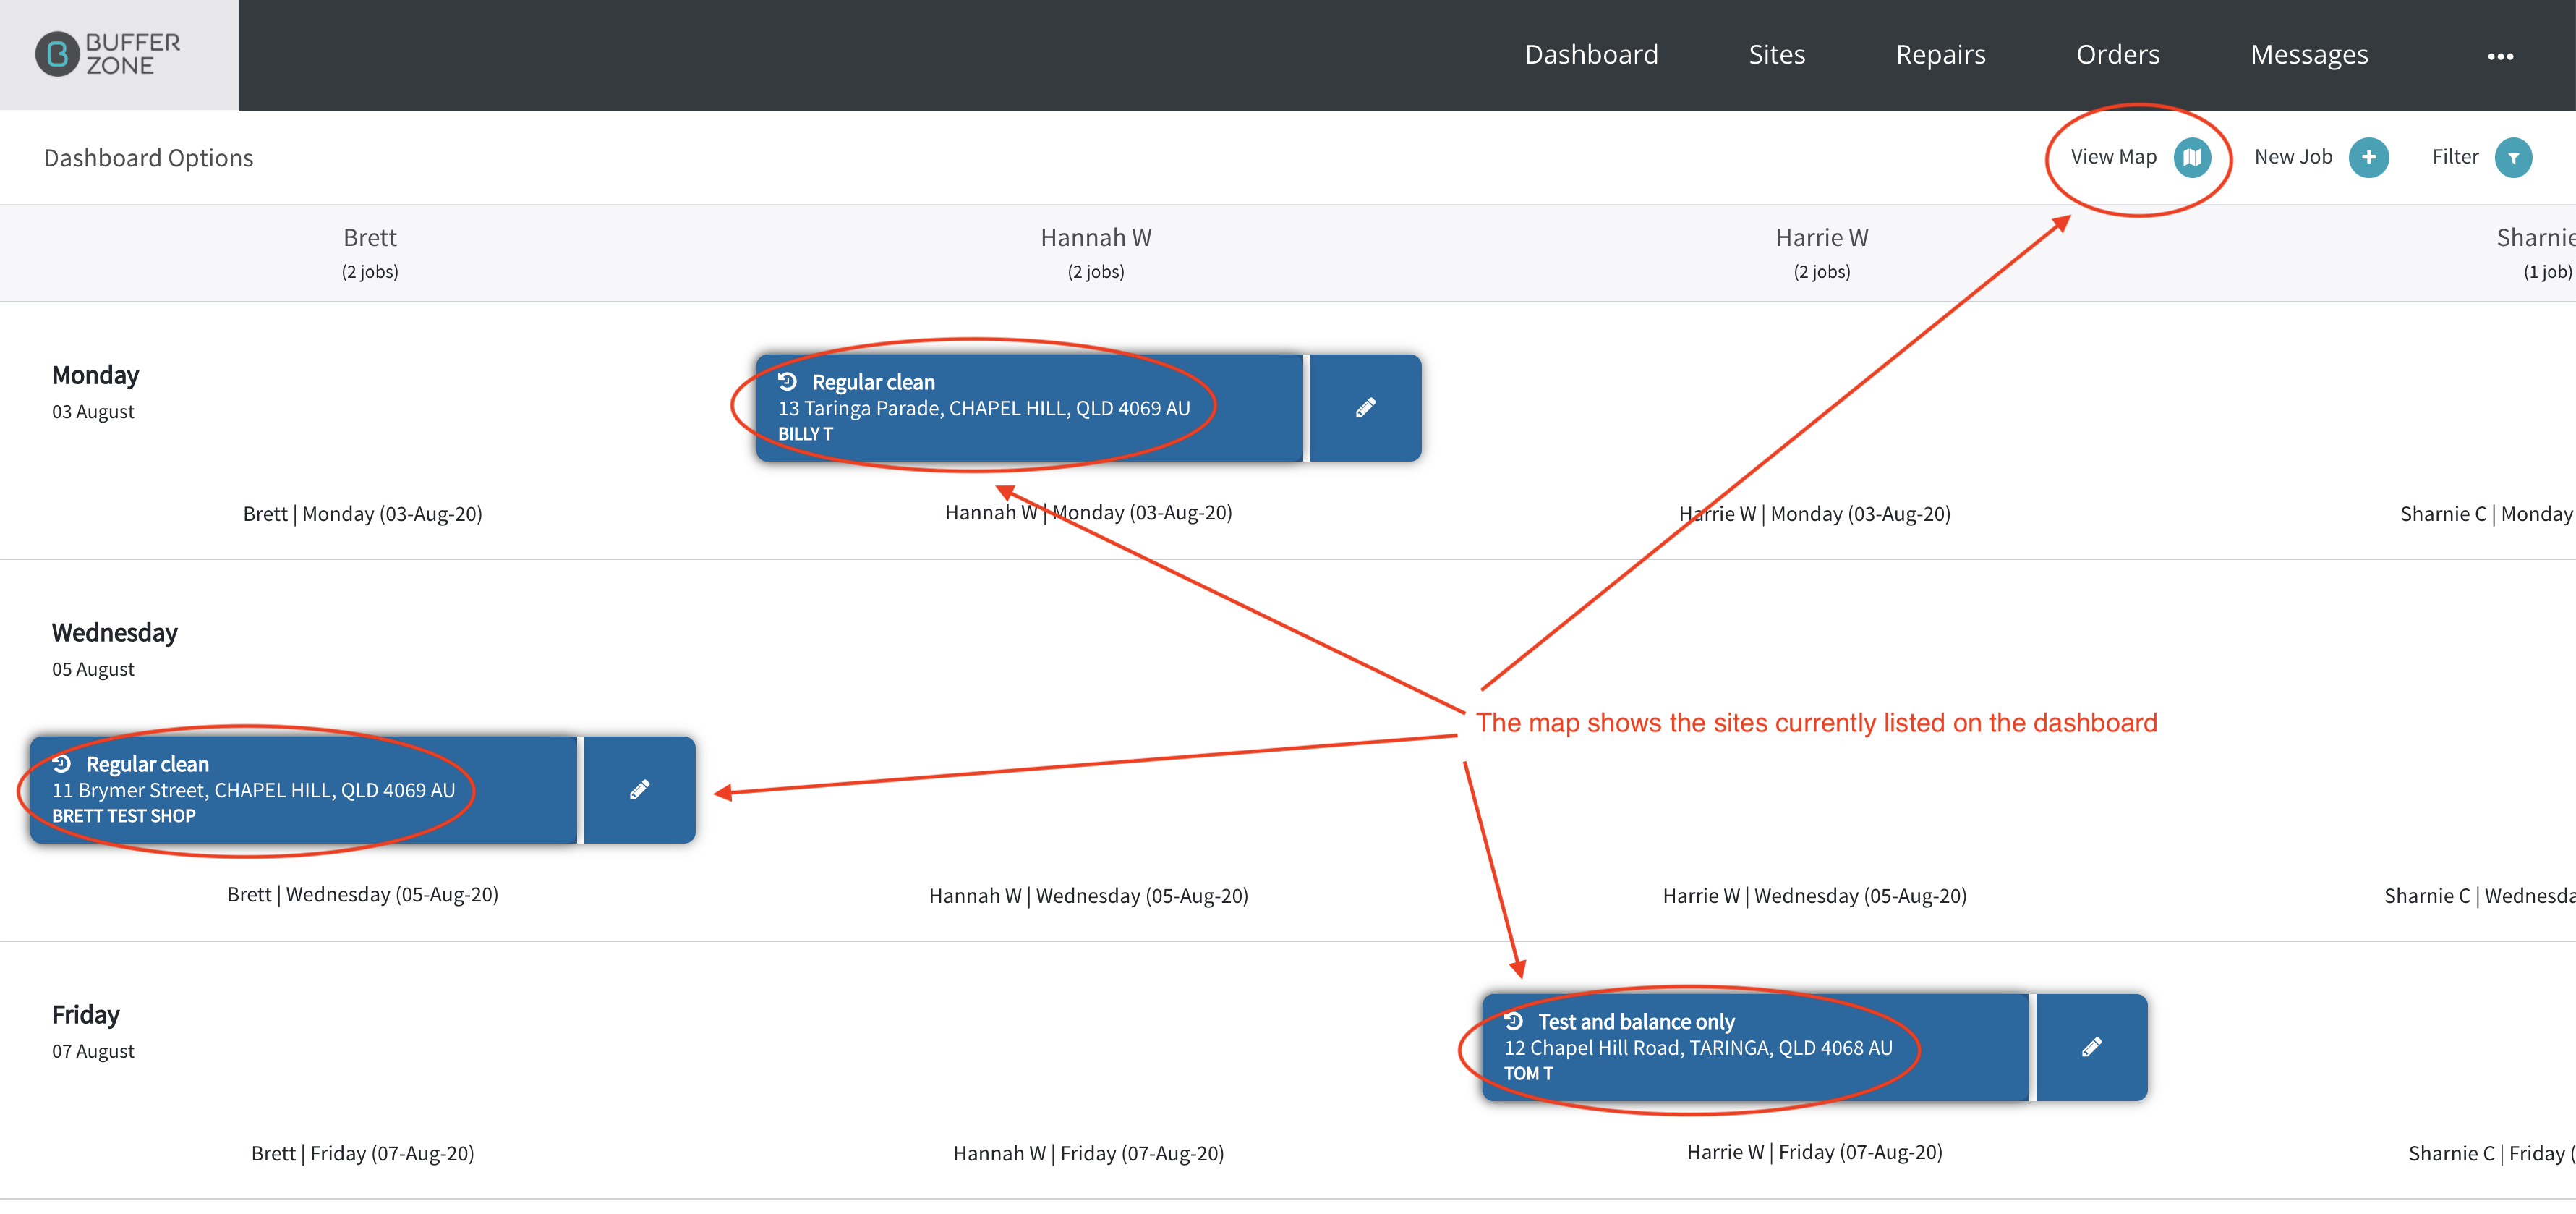2576x1214 pixels.
Task: Click the New Job plus icon
Action: pos(2368,157)
